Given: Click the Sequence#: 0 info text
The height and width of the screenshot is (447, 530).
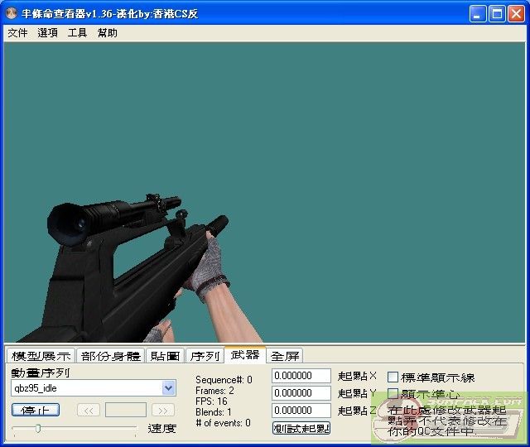Looking at the screenshot, I should tap(224, 380).
